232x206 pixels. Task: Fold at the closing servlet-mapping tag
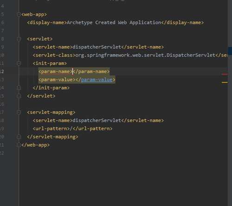[19, 137]
